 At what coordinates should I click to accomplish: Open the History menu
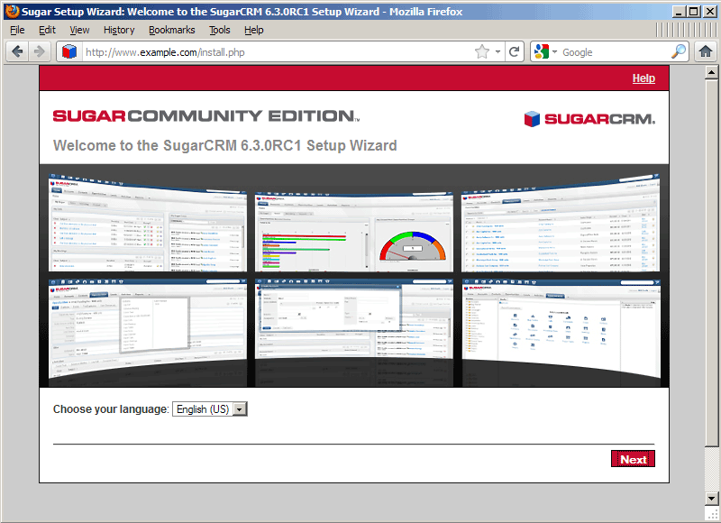118,30
